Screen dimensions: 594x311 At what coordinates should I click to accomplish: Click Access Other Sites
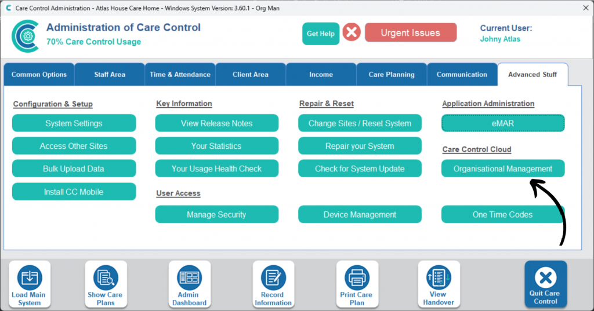coord(74,146)
